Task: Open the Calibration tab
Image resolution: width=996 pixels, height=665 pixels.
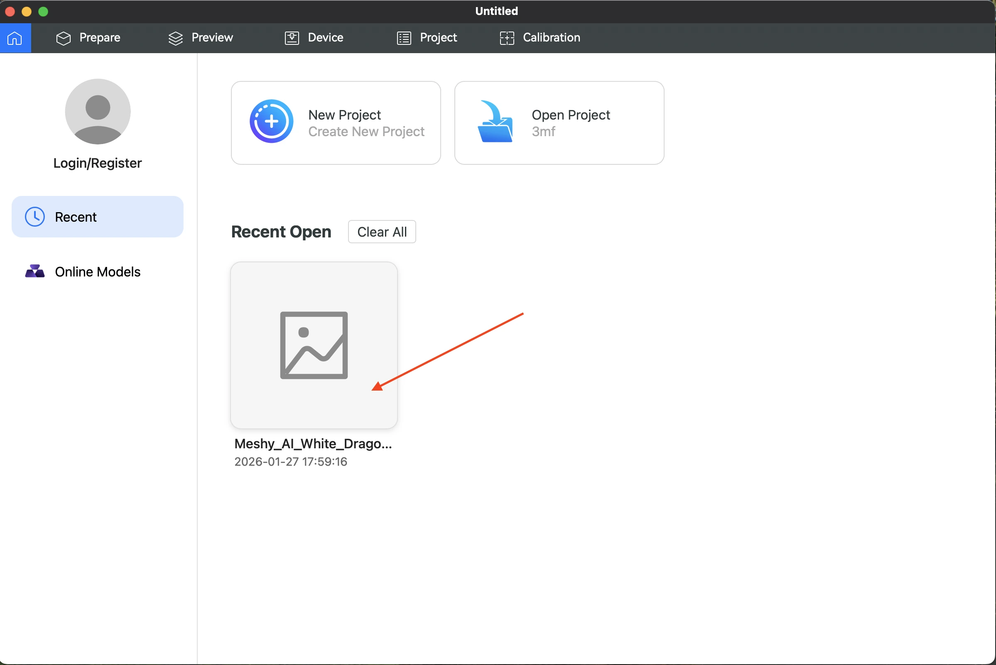Action: 551,38
